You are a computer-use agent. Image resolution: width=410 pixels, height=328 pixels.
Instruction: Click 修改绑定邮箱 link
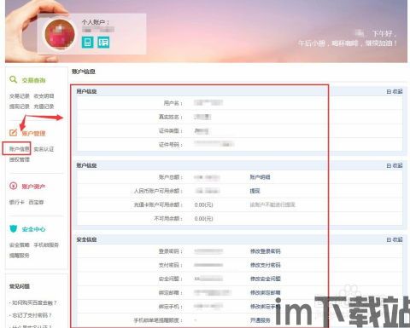tap(266, 292)
